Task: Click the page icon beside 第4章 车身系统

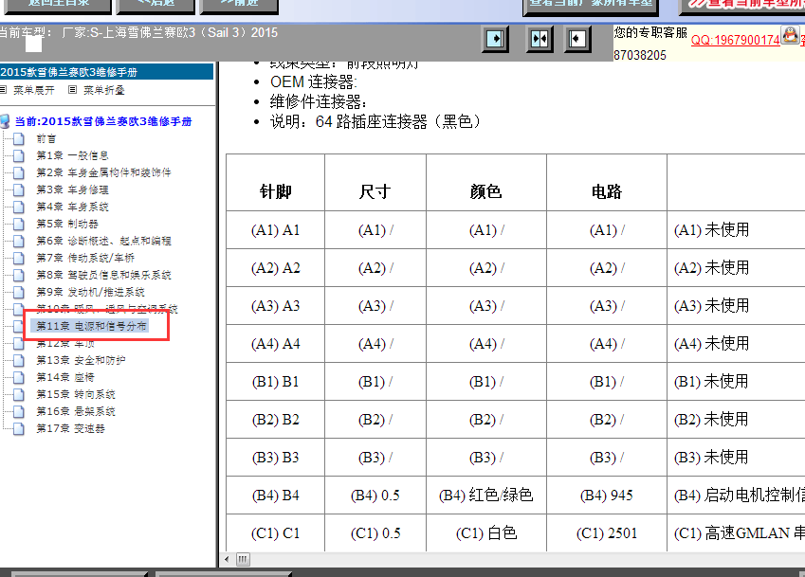Action: (18, 207)
